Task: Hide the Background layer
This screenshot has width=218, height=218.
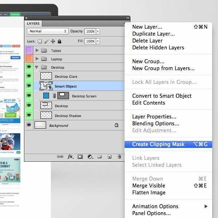Action: [x=29, y=125]
